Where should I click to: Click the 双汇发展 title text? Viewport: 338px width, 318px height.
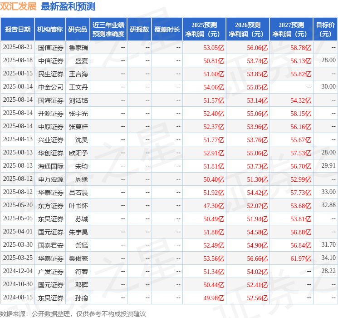pos(18,6)
